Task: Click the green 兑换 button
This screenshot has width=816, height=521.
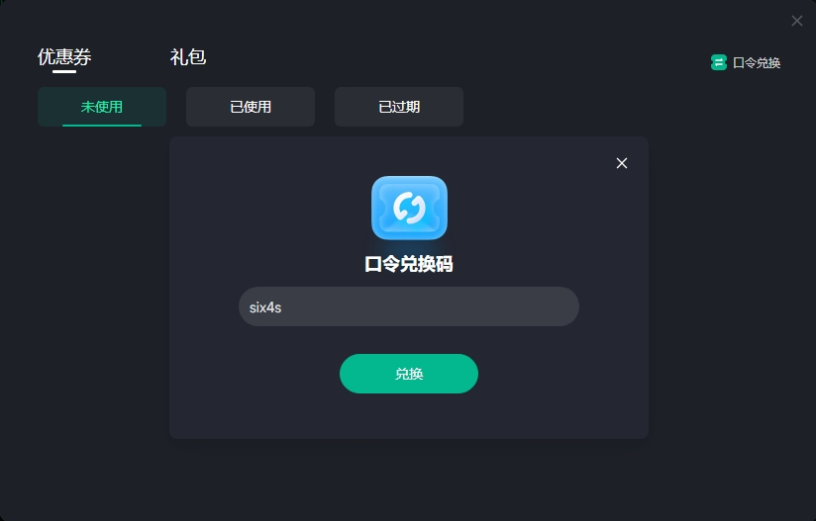Action: [409, 374]
